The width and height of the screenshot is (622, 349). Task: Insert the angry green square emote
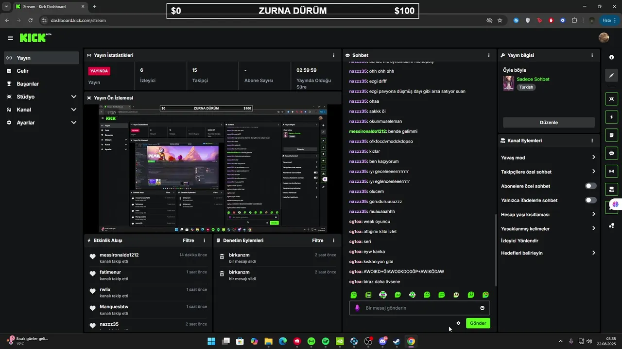coord(368,295)
